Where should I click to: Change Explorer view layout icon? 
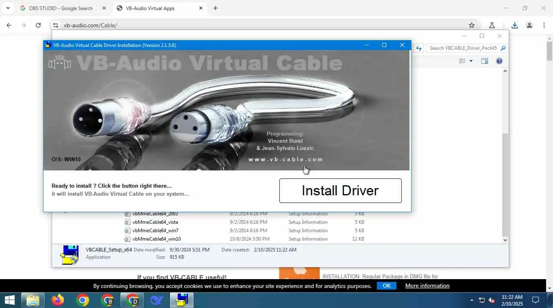463,61
